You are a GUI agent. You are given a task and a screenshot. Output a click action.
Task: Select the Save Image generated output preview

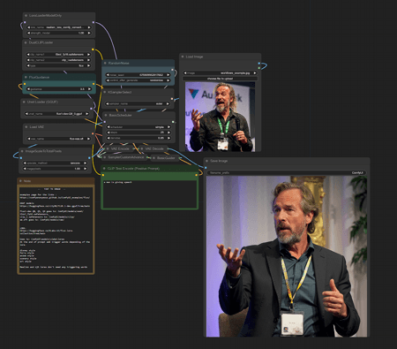point(287,256)
